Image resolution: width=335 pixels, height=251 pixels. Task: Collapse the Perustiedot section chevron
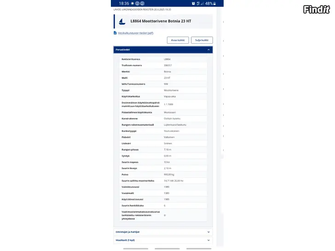(208, 50)
